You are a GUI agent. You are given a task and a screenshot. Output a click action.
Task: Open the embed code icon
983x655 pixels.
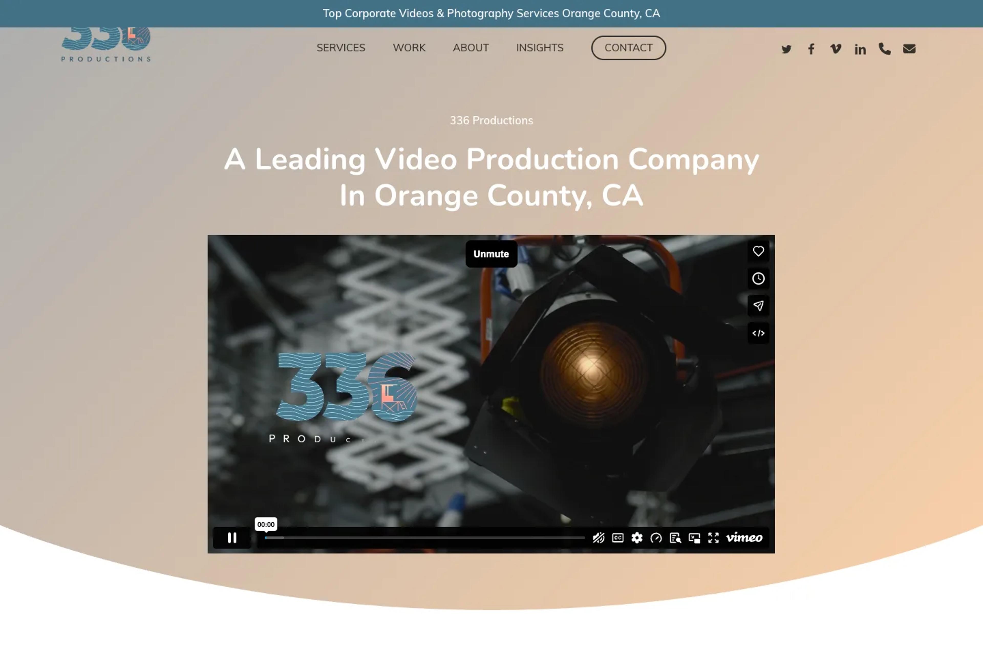pos(758,333)
